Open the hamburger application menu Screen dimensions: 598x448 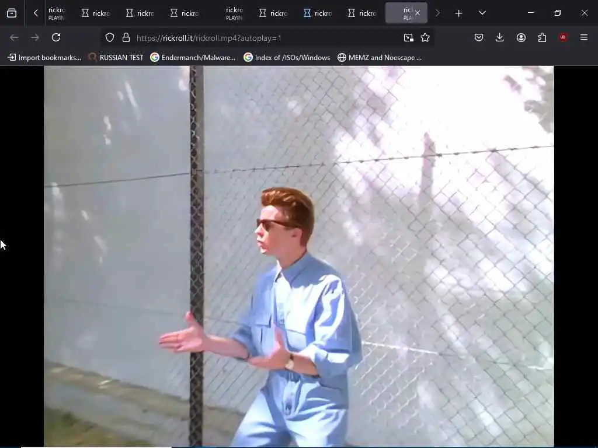[584, 37]
